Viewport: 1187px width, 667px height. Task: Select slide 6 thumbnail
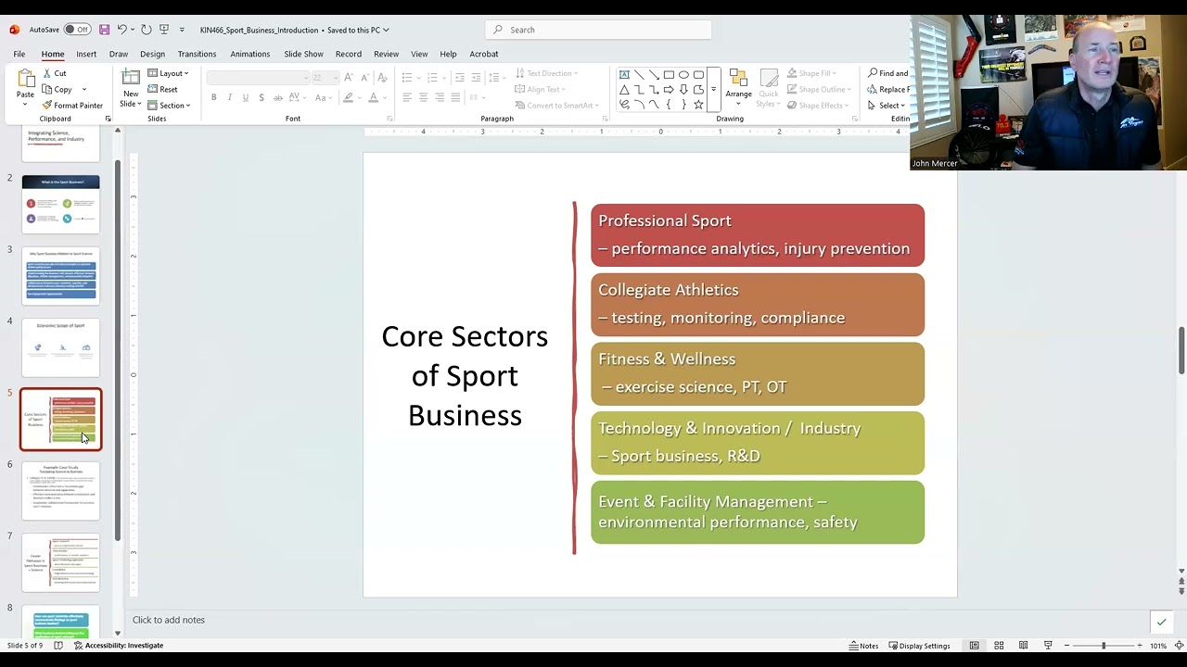60,490
